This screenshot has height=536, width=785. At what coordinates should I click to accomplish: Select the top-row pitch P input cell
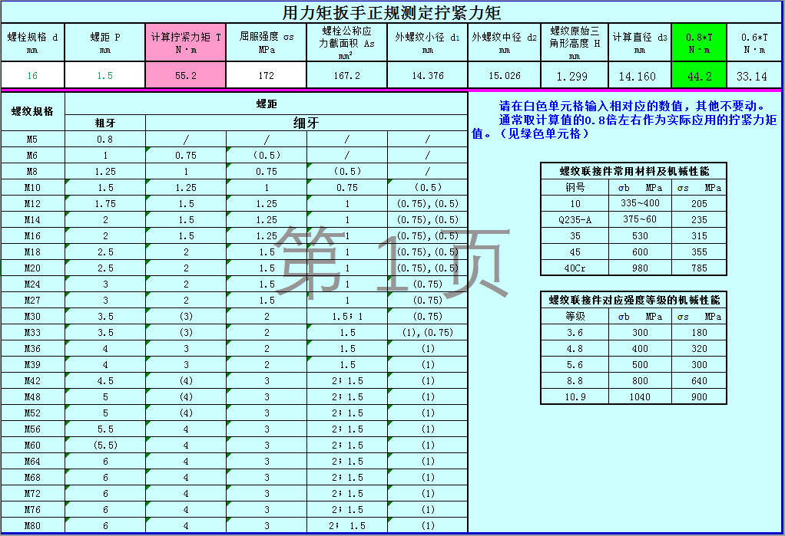click(x=104, y=76)
